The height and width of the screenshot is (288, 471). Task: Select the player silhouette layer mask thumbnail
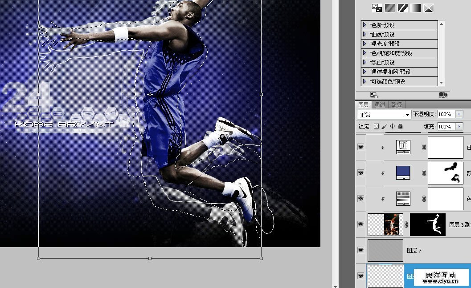[x=427, y=225]
